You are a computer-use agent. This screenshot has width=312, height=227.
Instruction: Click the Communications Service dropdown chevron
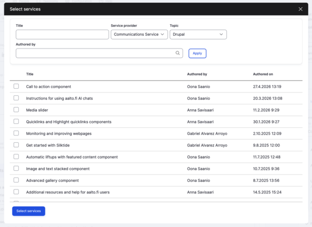(162, 34)
